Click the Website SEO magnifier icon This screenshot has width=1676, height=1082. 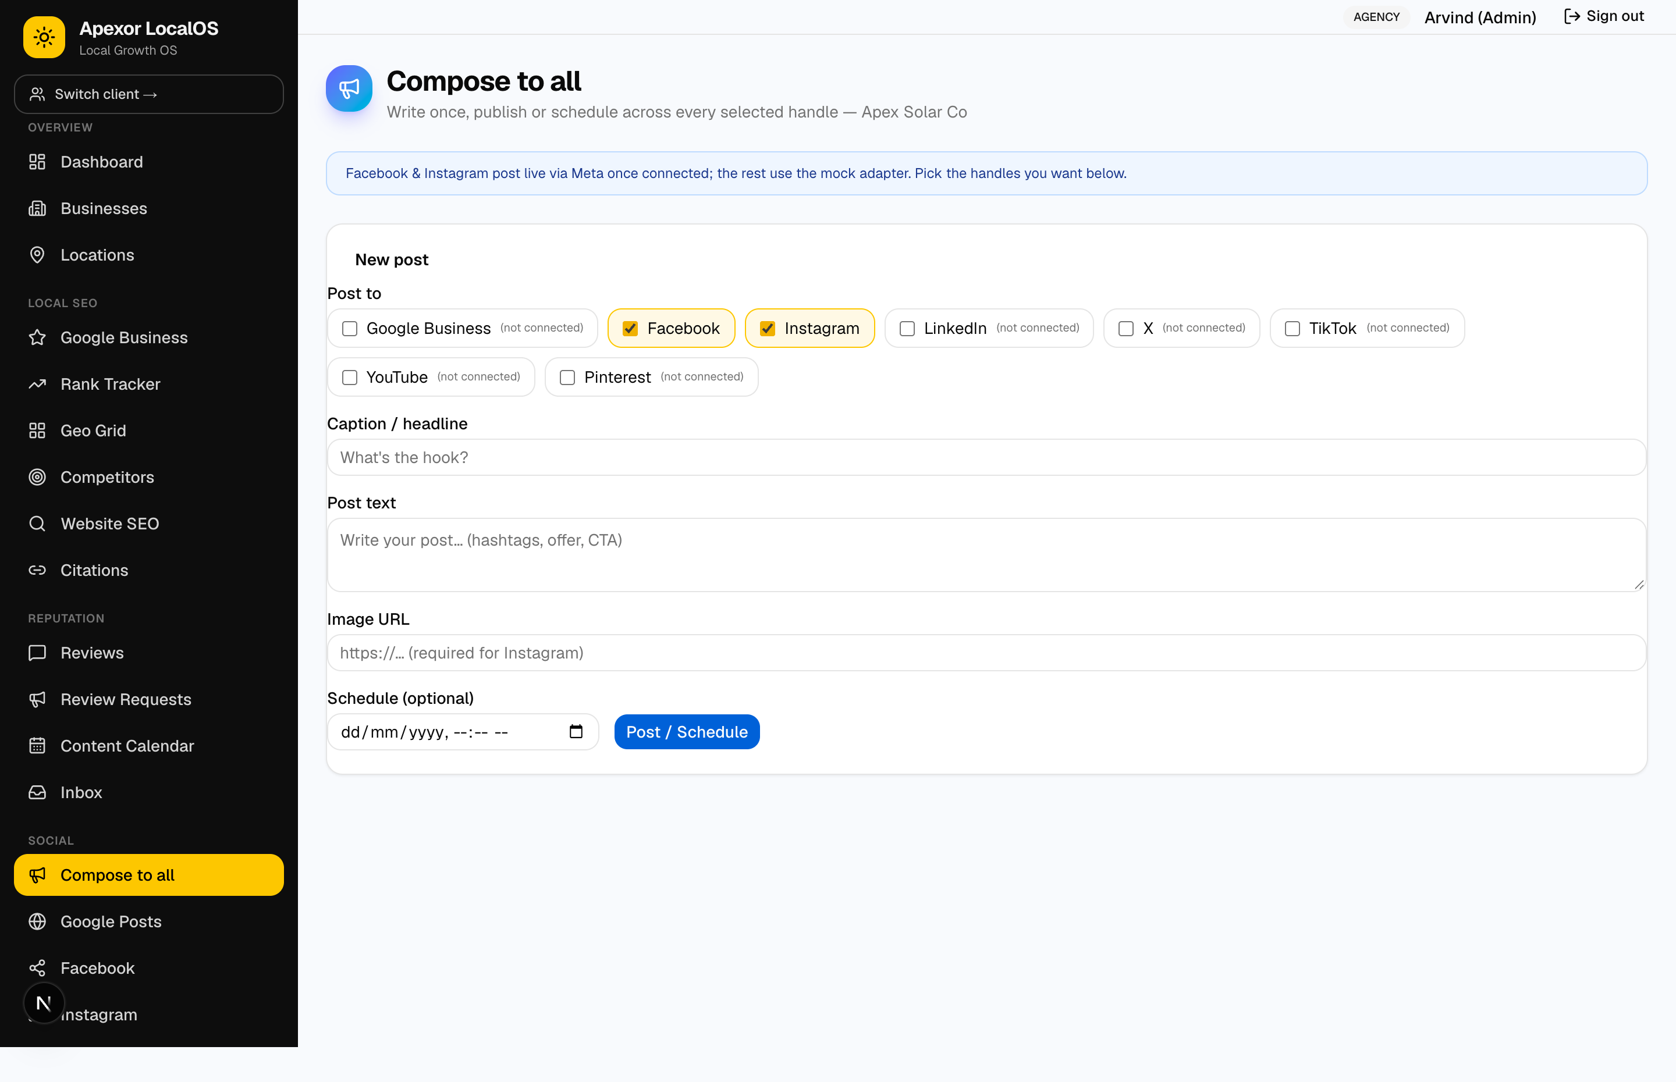pos(37,524)
